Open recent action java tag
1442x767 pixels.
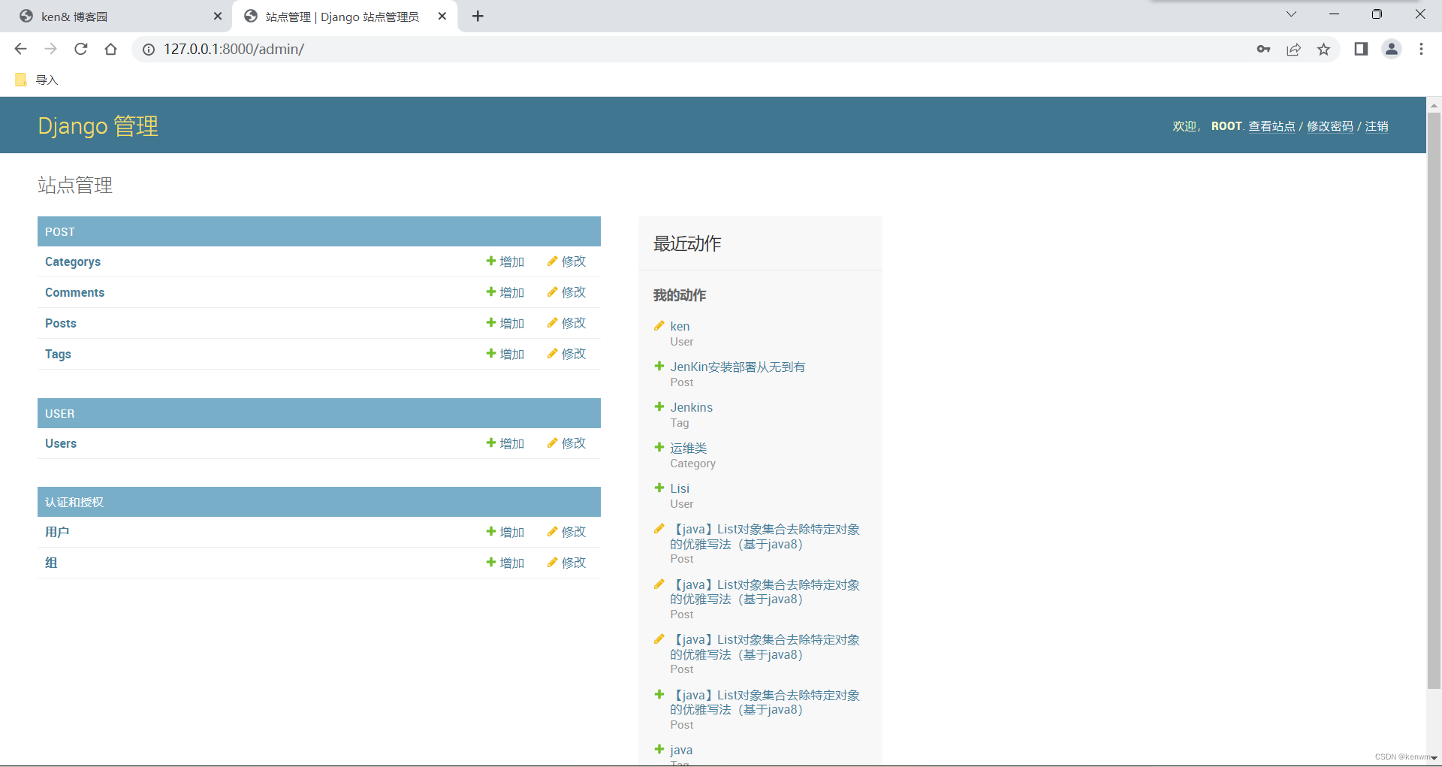681,750
